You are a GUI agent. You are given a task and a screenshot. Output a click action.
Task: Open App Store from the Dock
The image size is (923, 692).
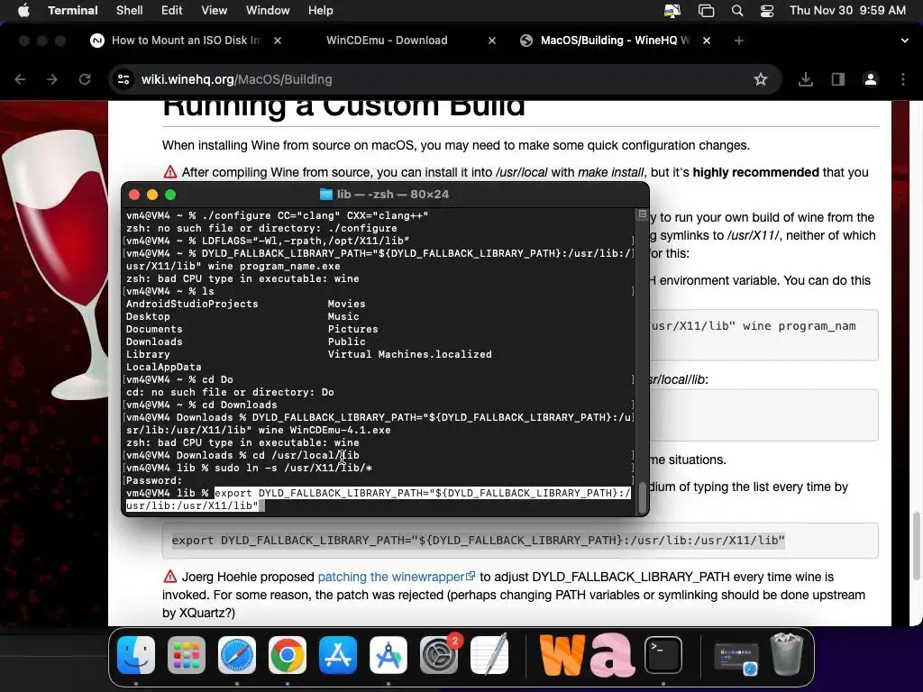pos(338,655)
